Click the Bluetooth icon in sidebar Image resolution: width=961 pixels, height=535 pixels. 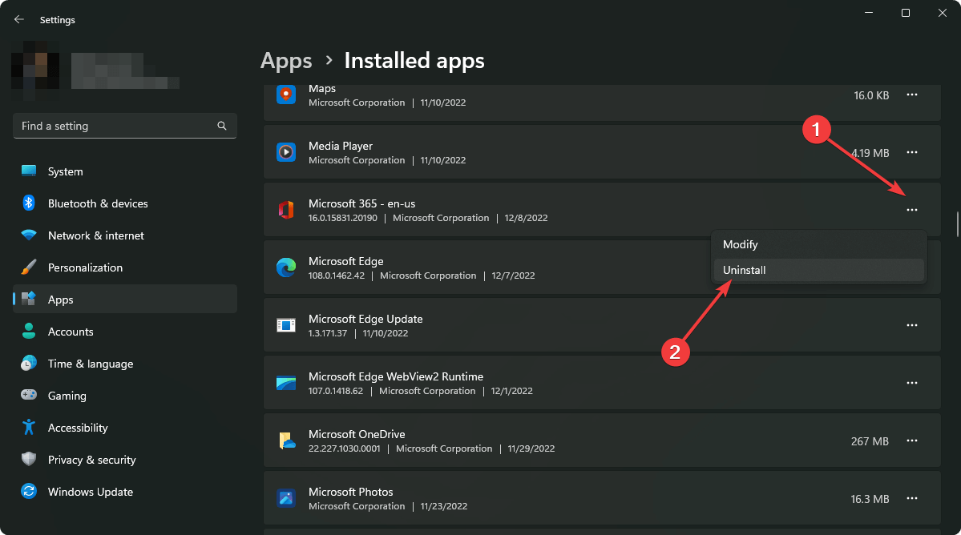tap(29, 203)
